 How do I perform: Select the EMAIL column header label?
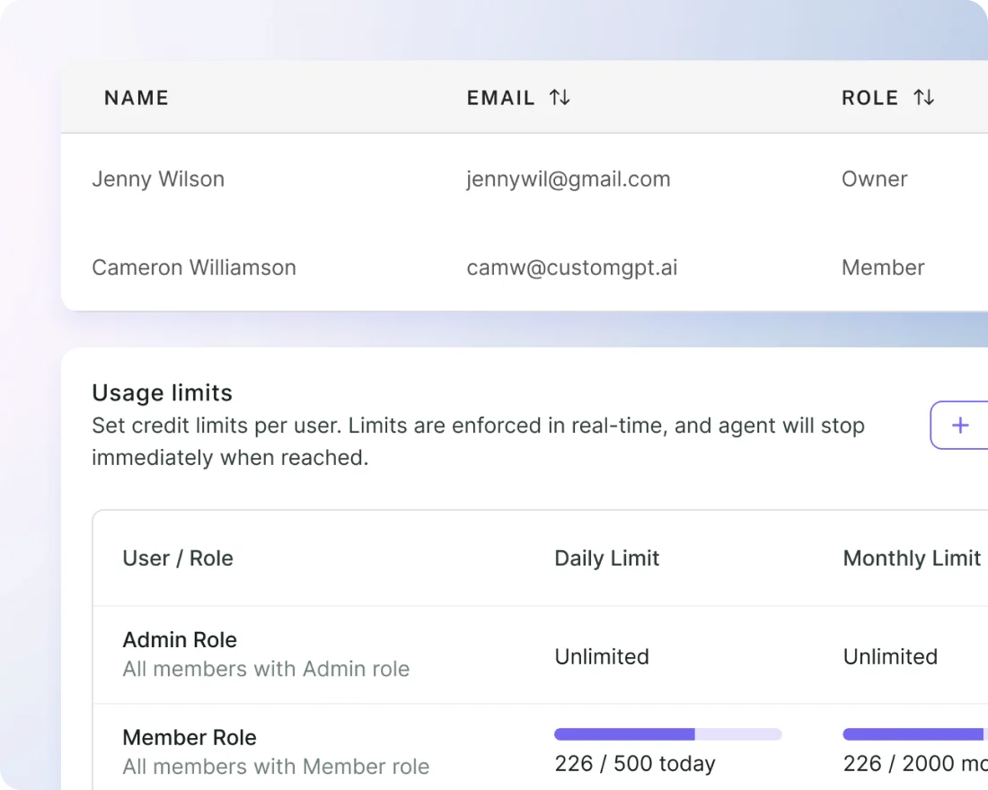501,98
